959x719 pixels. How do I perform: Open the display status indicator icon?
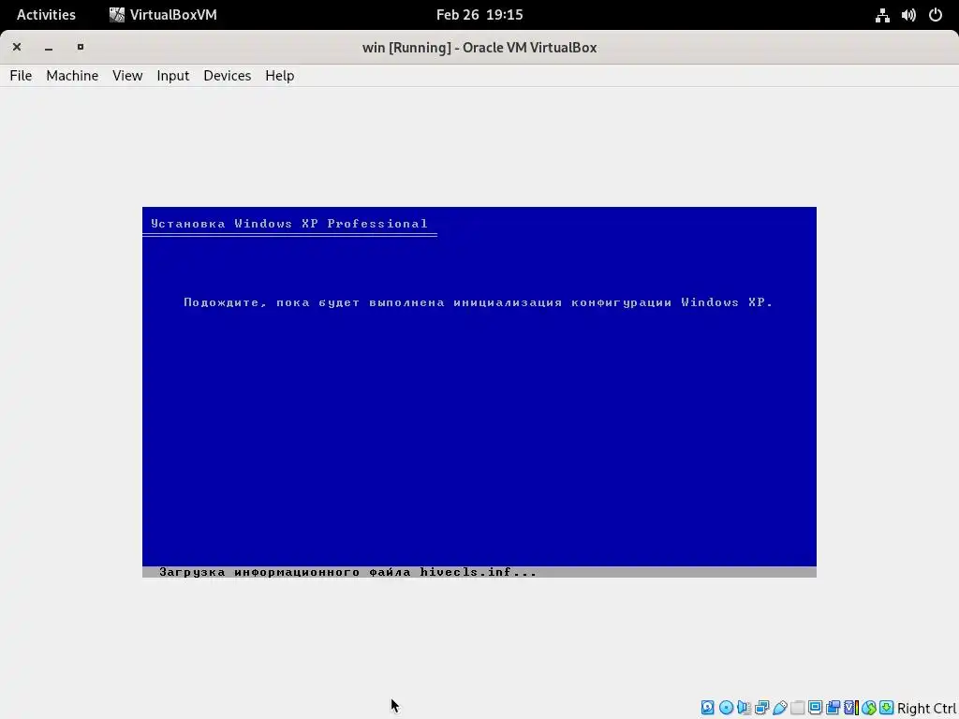coord(816,708)
